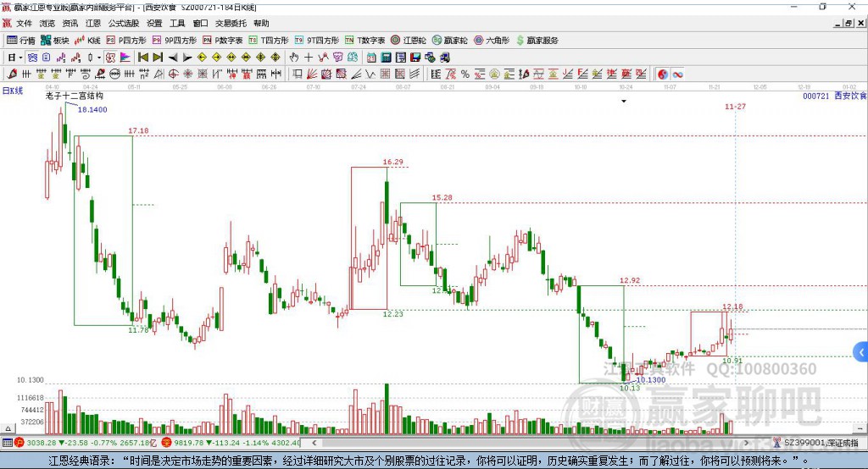Open the calculator icon
The image size is (868, 469).
(x=386, y=58)
